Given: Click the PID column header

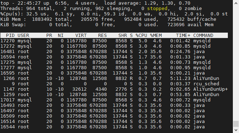Looking at the screenshot, I should (10, 35).
